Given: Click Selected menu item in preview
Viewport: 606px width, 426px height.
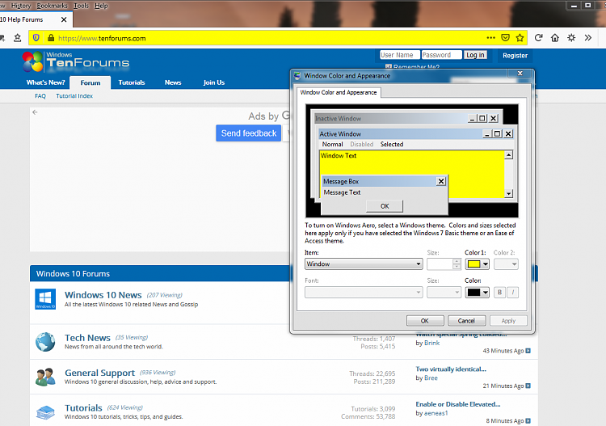Looking at the screenshot, I should (392, 144).
